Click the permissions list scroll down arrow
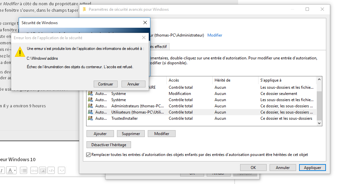The height and width of the screenshot is (184, 342). 319,123
